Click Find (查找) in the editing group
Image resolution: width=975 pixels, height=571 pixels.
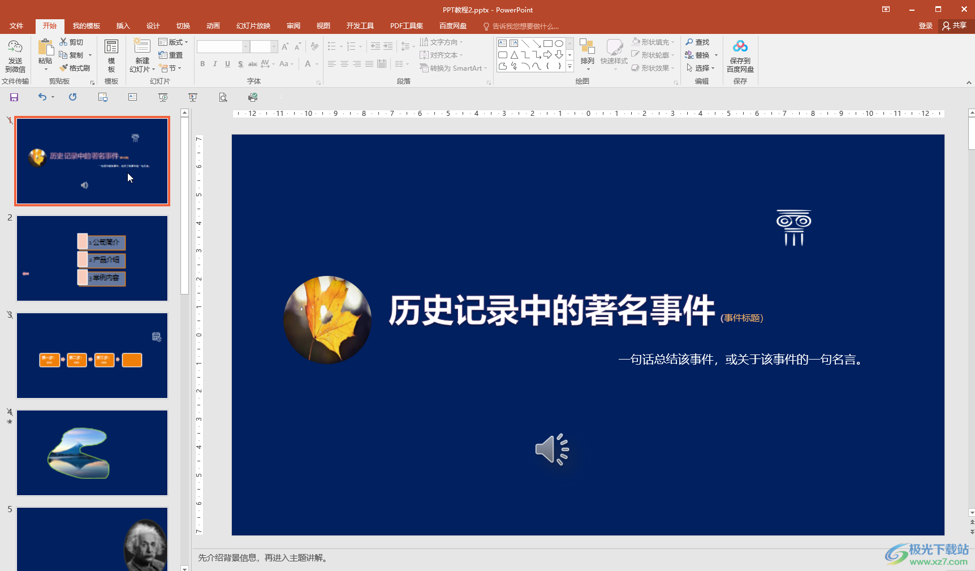697,42
